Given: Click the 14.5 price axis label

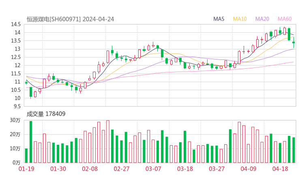Looking at the screenshot, I should point(16,24).
